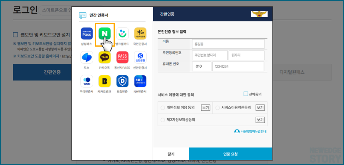Click the police emblem in the 간편인증 header
The width and height of the screenshot is (344, 165).
259,14
